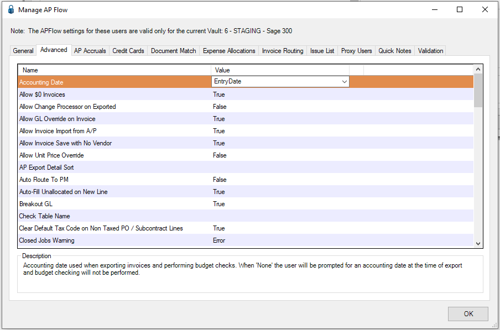Select 'Allow Invoice Save with No Vendor' row
This screenshot has width=500, height=330.
click(x=246, y=143)
